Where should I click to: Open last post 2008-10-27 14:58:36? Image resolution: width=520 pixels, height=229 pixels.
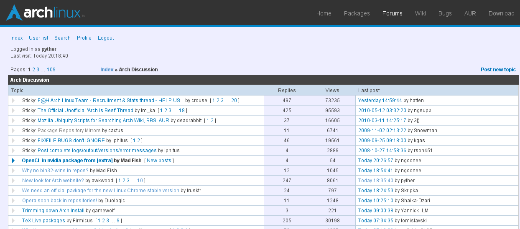pyautogui.click(x=382, y=151)
